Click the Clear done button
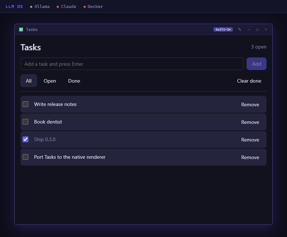The width and height of the screenshot is (287, 237). click(249, 81)
